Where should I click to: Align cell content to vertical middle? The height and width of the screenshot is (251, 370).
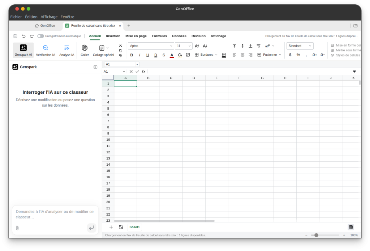(x=242, y=46)
